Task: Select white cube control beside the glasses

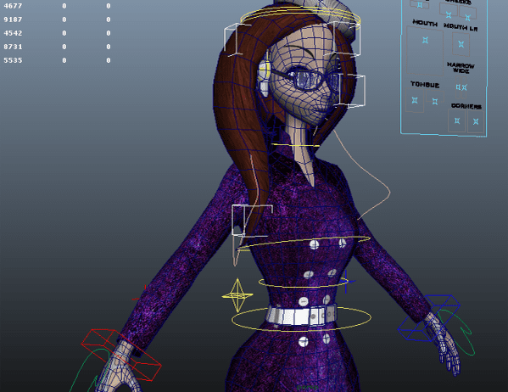Action: coord(351,91)
